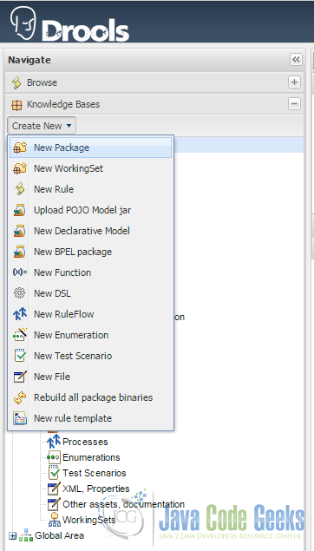This screenshot has width=314, height=551.
Task: Choose New Enumeration menu entry
Action: point(90,335)
